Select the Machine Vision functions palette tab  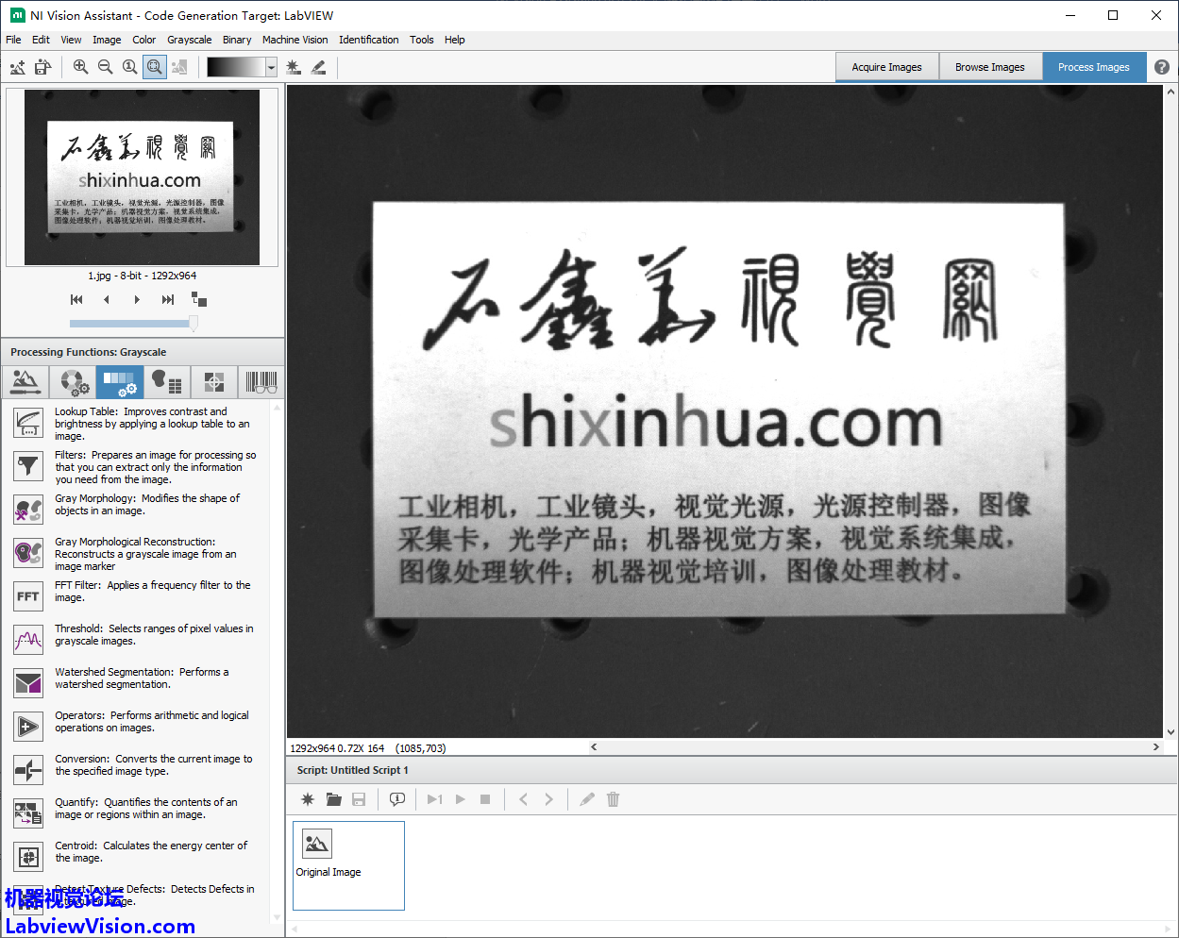[214, 382]
